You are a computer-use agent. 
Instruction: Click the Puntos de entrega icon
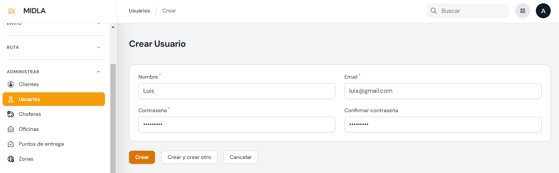click(x=11, y=144)
